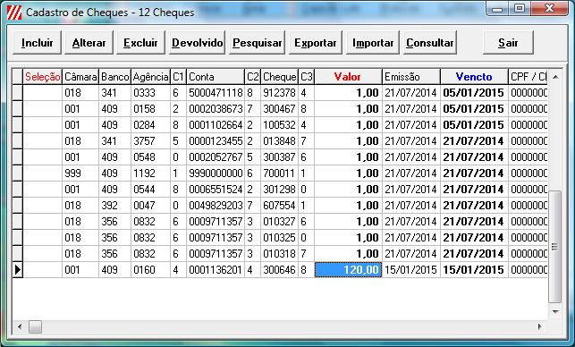Viewport: 575px width, 347px height.
Task: Click agência 1192 cell
Action: tap(150, 173)
